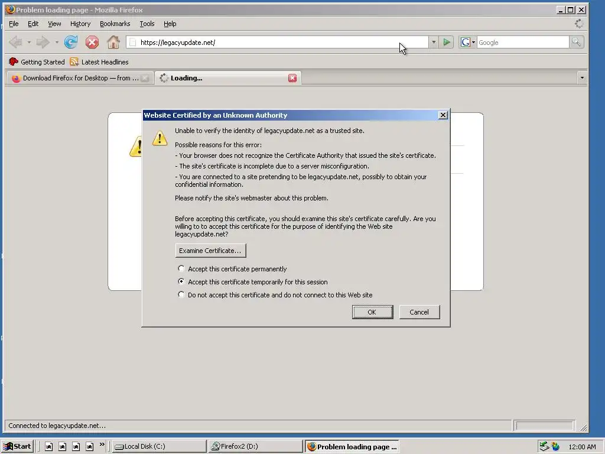Screen dimensions: 605x454
Task: Click the Google search field
Action: [523, 43]
